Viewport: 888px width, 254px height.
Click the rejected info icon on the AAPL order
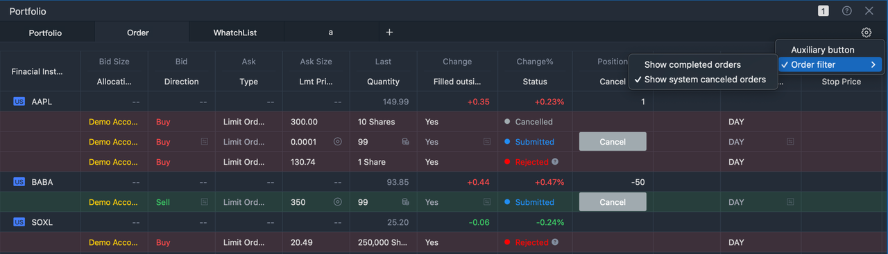[x=555, y=162]
